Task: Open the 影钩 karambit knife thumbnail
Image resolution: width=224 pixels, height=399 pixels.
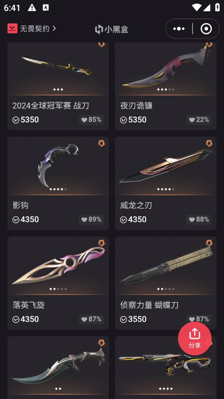Action: [x=58, y=166]
